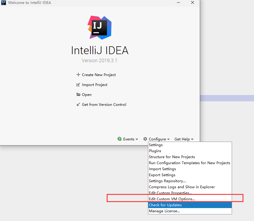Select Get from Version Control
The width and height of the screenshot is (254, 221).
(104, 105)
